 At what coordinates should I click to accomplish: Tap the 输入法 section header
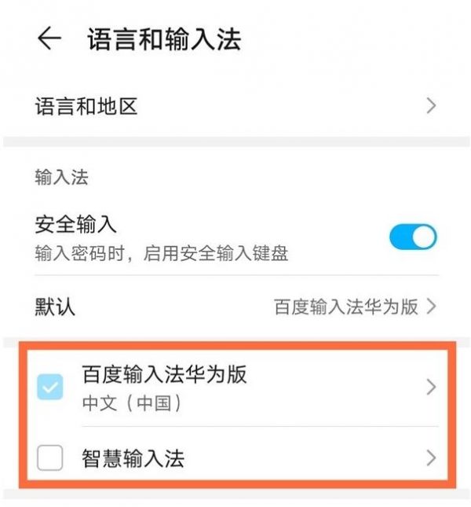pyautogui.click(x=61, y=177)
